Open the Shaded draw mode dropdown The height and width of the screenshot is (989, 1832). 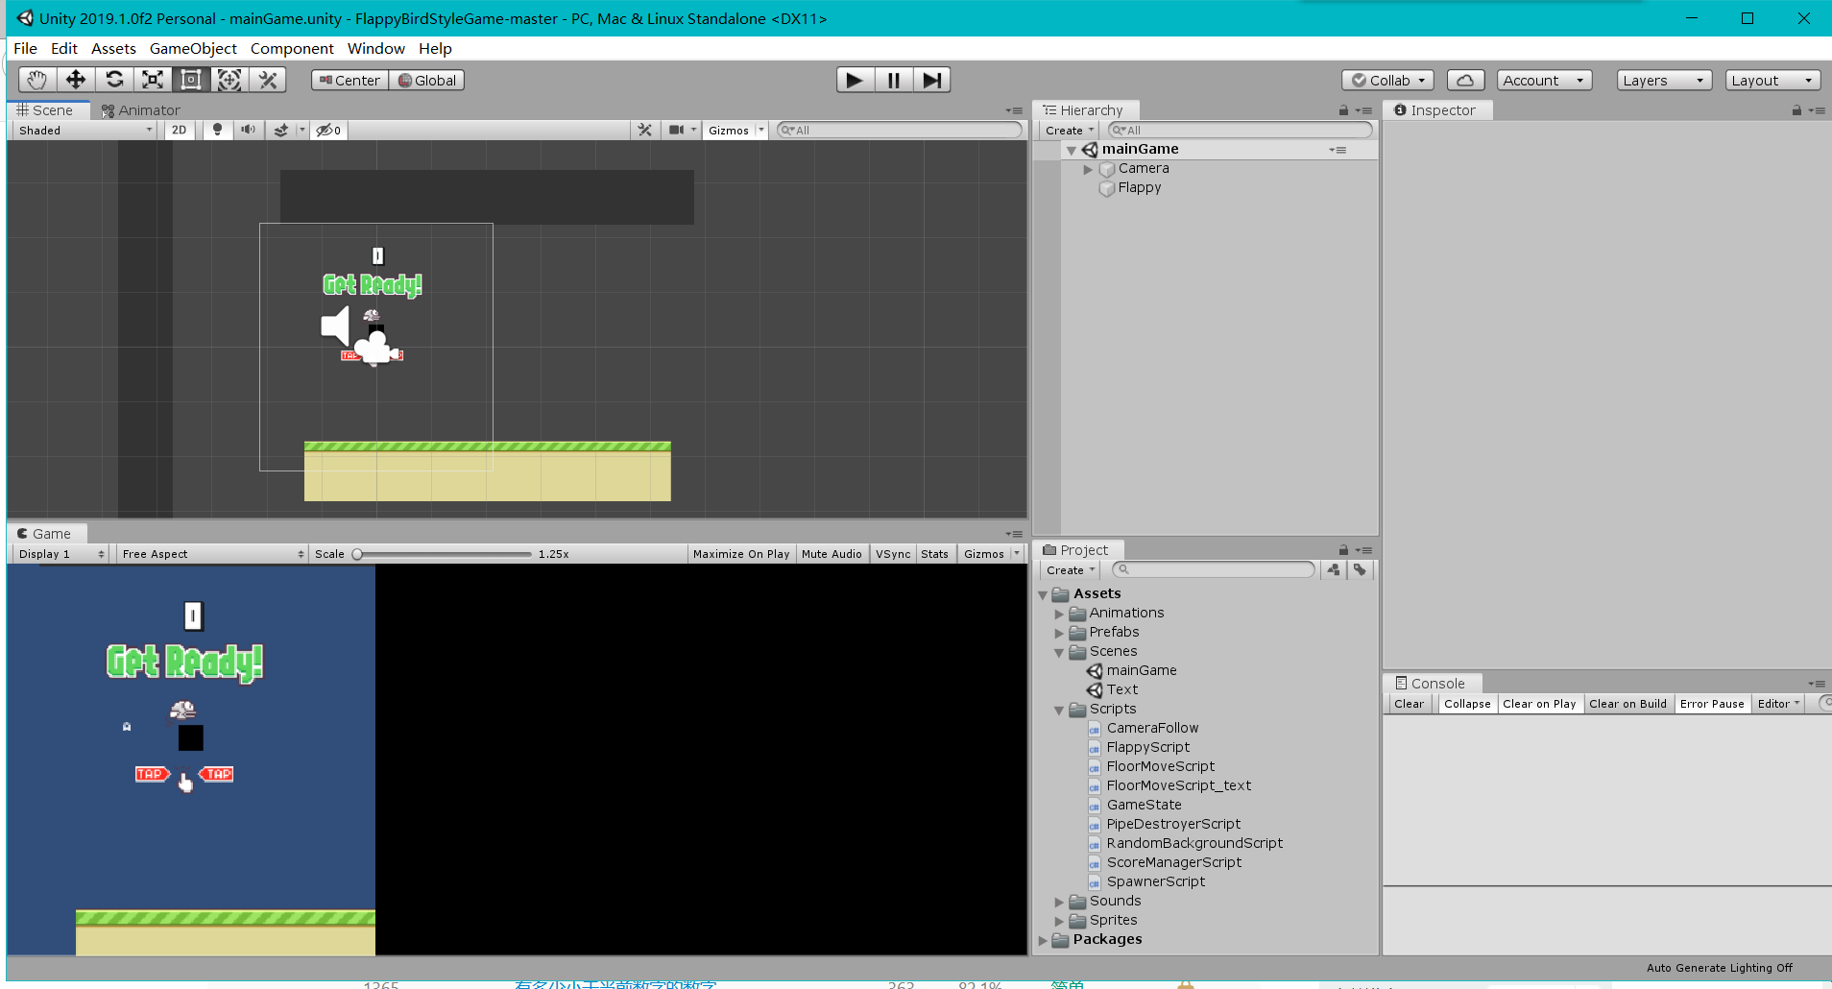pos(84,130)
